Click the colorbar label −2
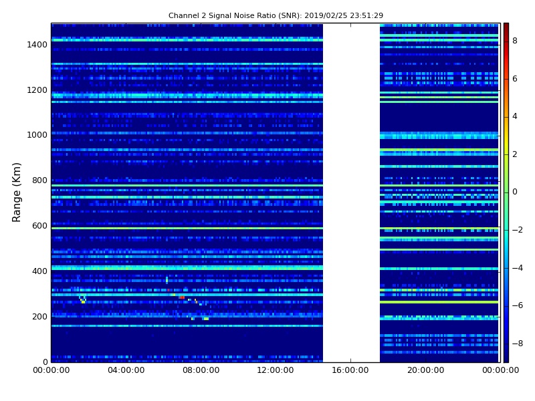535x401 pixels. [x=517, y=230]
